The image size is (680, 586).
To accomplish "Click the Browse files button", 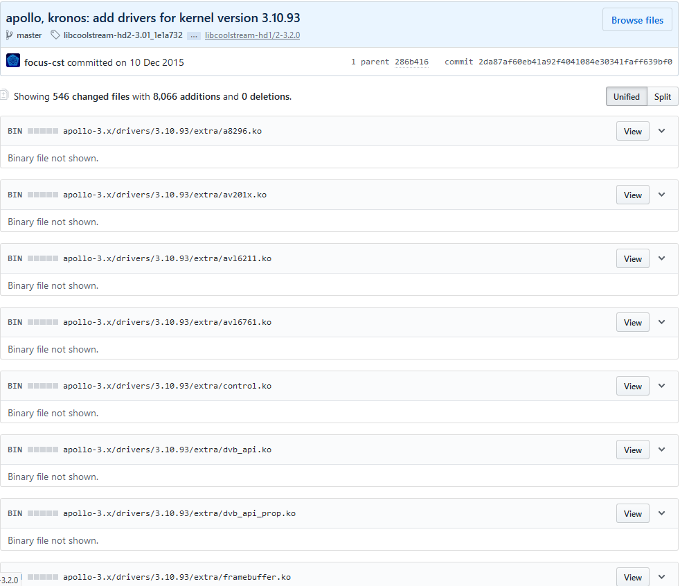I will (636, 21).
